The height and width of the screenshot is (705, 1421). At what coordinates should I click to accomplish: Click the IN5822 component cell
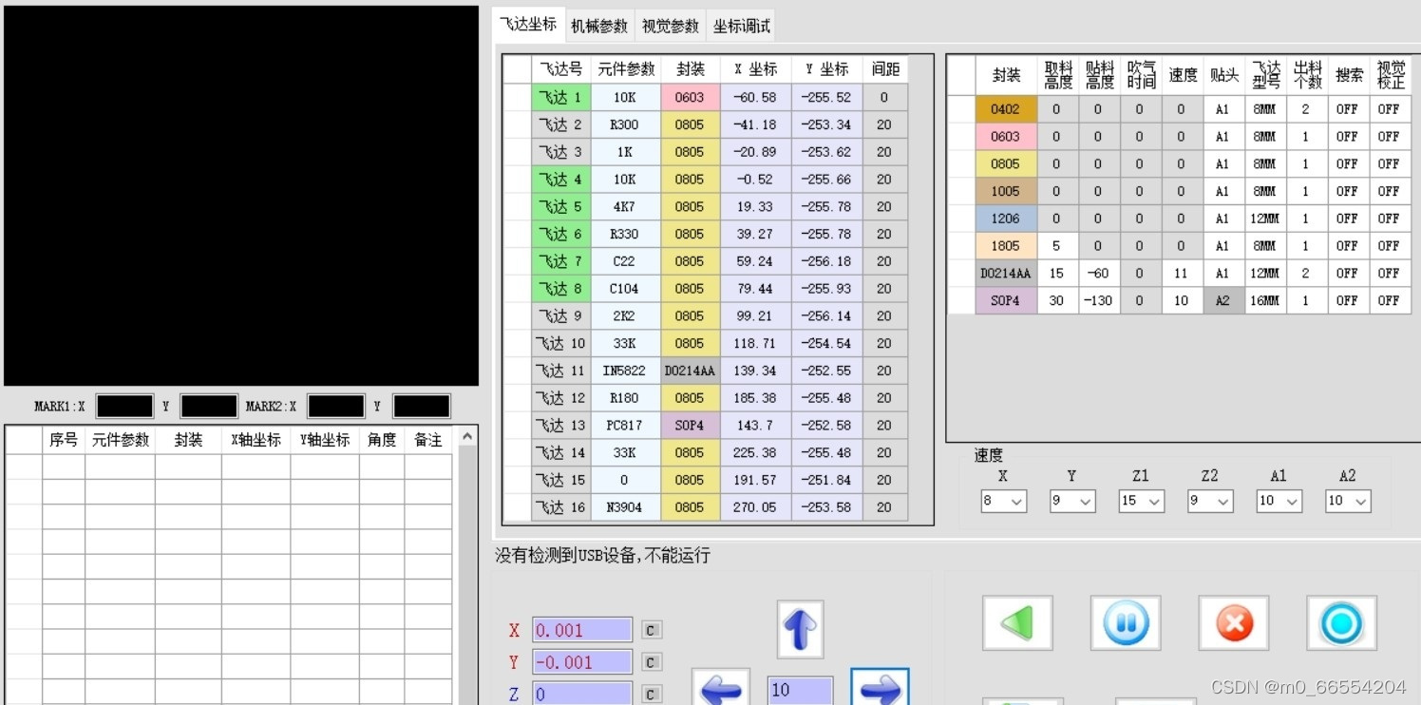pos(624,371)
